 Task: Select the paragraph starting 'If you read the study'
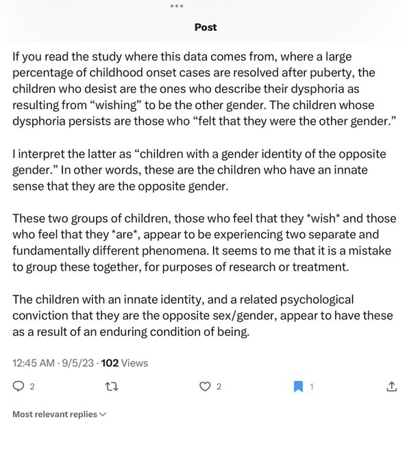tap(203, 89)
